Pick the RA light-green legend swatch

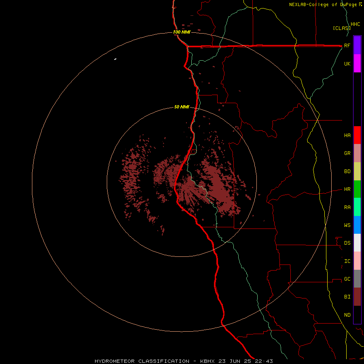(x=357, y=207)
